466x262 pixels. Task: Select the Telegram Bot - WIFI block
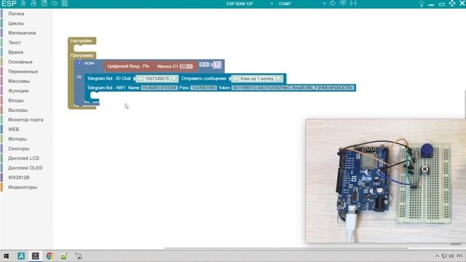[x=106, y=88]
